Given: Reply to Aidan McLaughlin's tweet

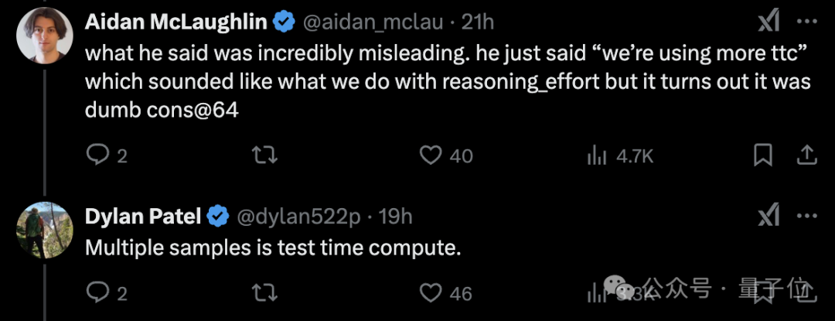Looking at the screenshot, I should 107,155.
